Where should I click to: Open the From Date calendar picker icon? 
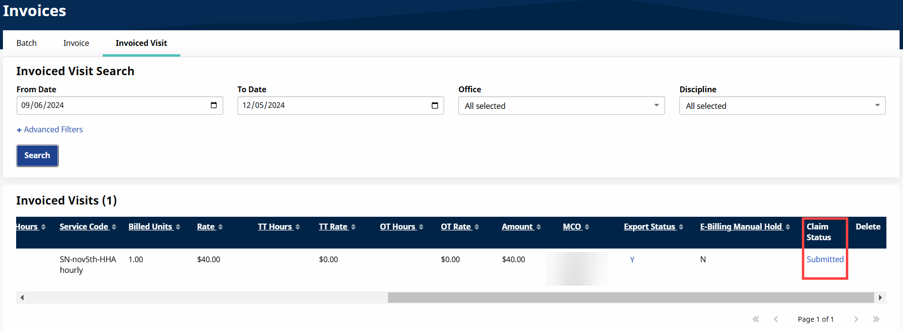pyautogui.click(x=214, y=105)
